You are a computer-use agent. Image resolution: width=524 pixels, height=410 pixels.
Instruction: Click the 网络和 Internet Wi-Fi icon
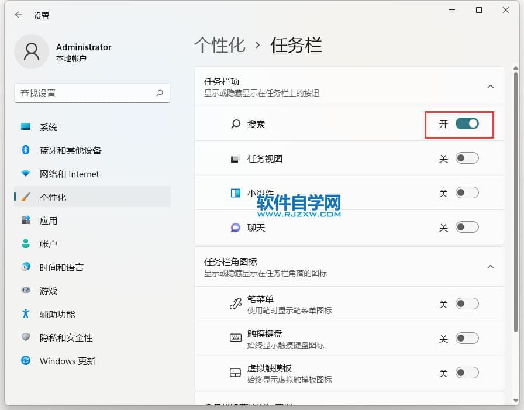coord(26,174)
